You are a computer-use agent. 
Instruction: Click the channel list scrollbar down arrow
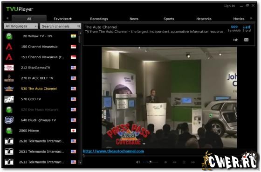click(80, 163)
